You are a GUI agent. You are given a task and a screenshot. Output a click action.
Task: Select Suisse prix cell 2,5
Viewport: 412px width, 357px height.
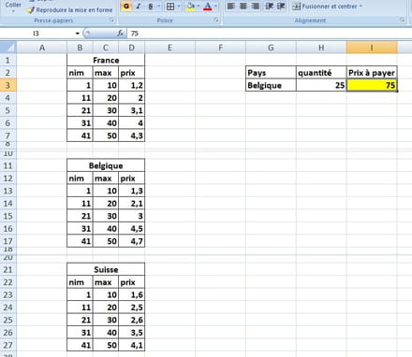[x=132, y=307]
